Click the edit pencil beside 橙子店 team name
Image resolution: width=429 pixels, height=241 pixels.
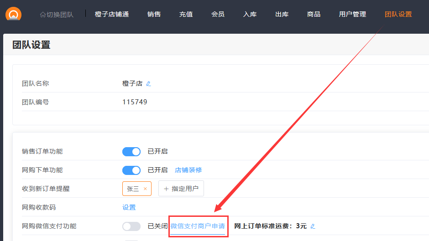click(x=148, y=84)
